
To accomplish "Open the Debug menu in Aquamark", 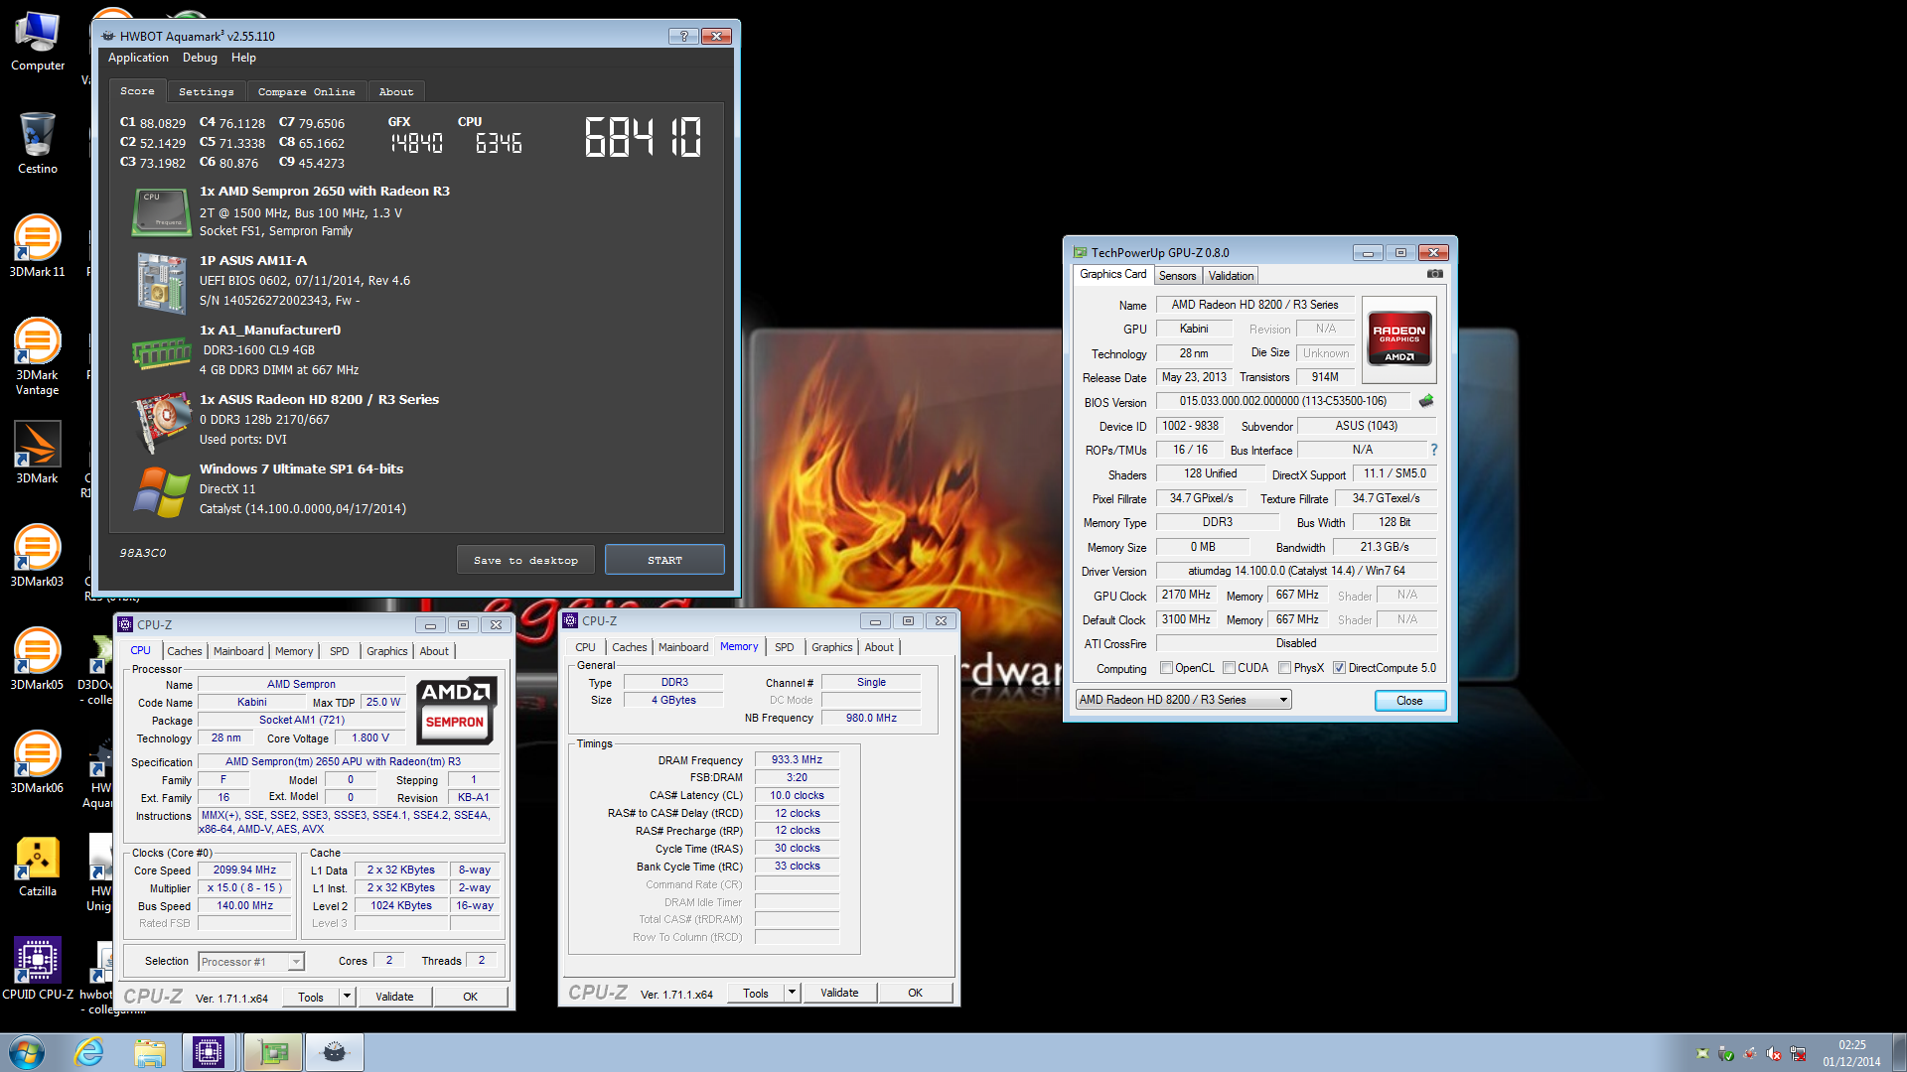I will 200,58.
